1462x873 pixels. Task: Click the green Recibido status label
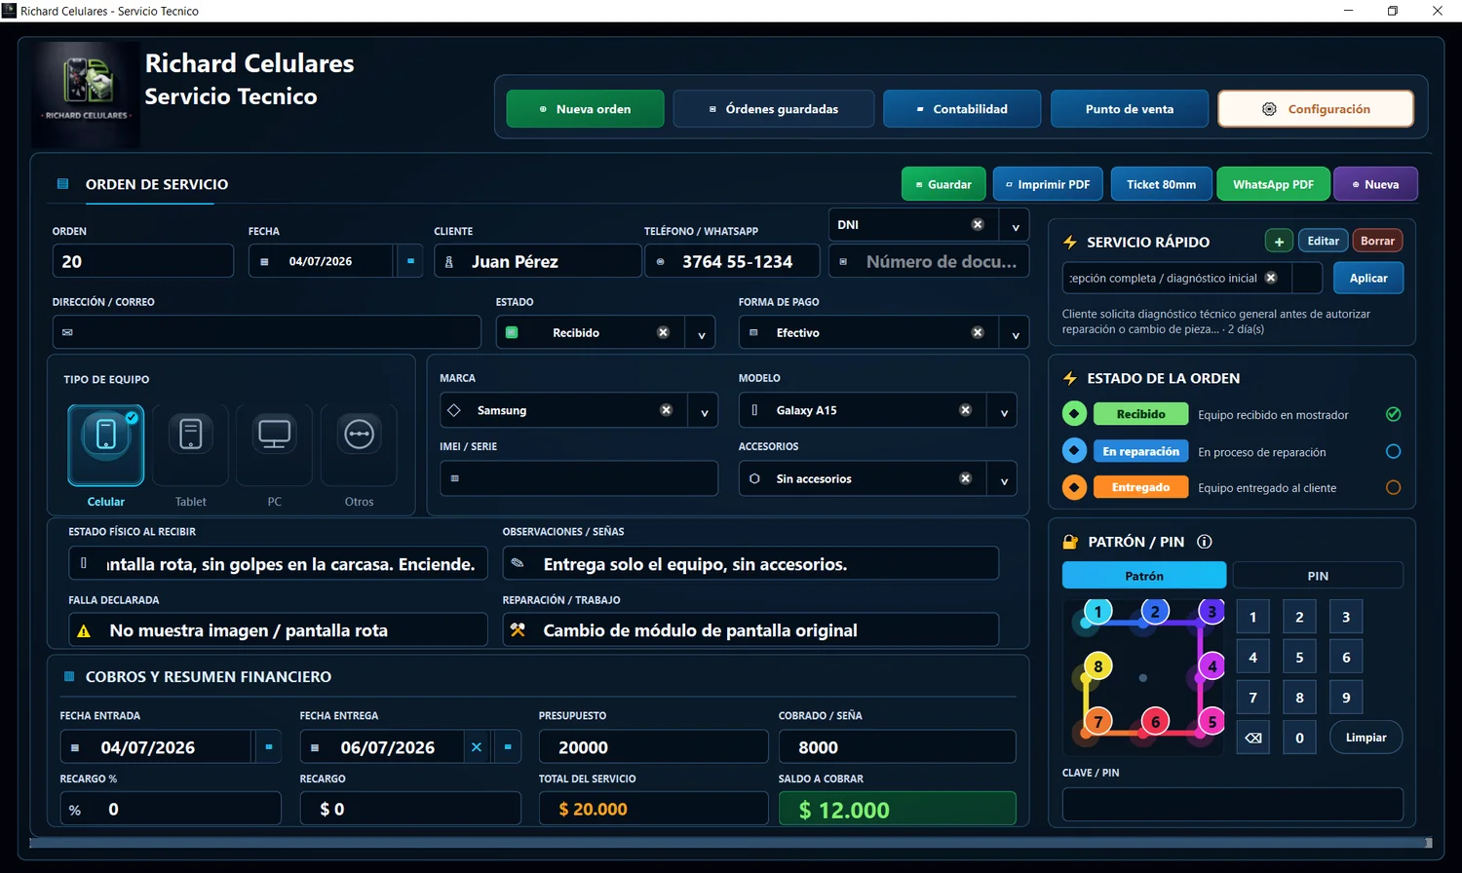click(1140, 414)
